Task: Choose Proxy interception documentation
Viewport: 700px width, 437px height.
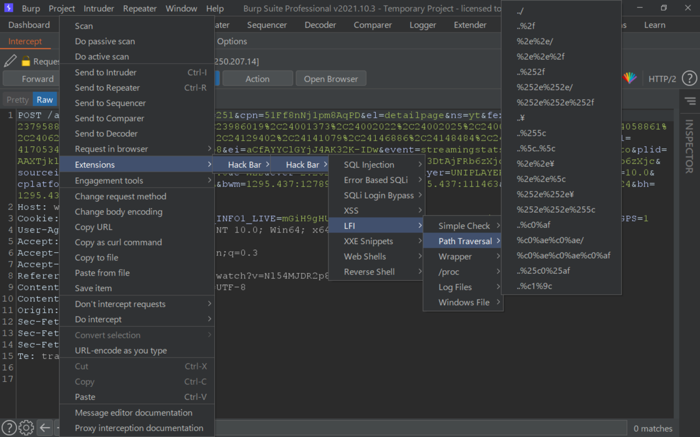Action: [x=137, y=428]
